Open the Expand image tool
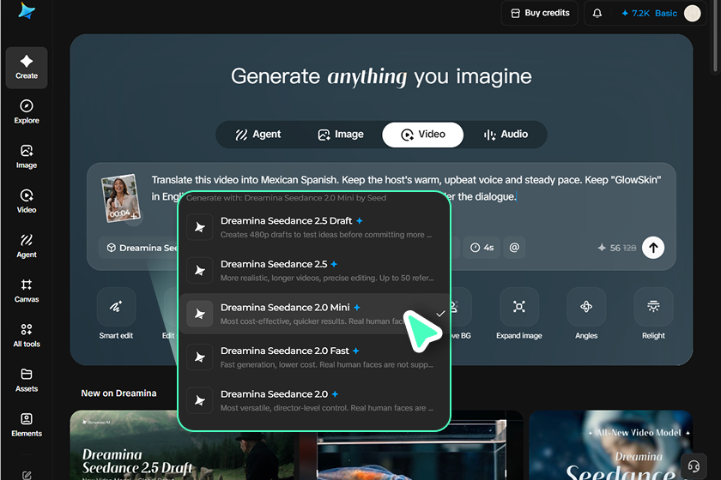The image size is (721, 480). coord(519,315)
